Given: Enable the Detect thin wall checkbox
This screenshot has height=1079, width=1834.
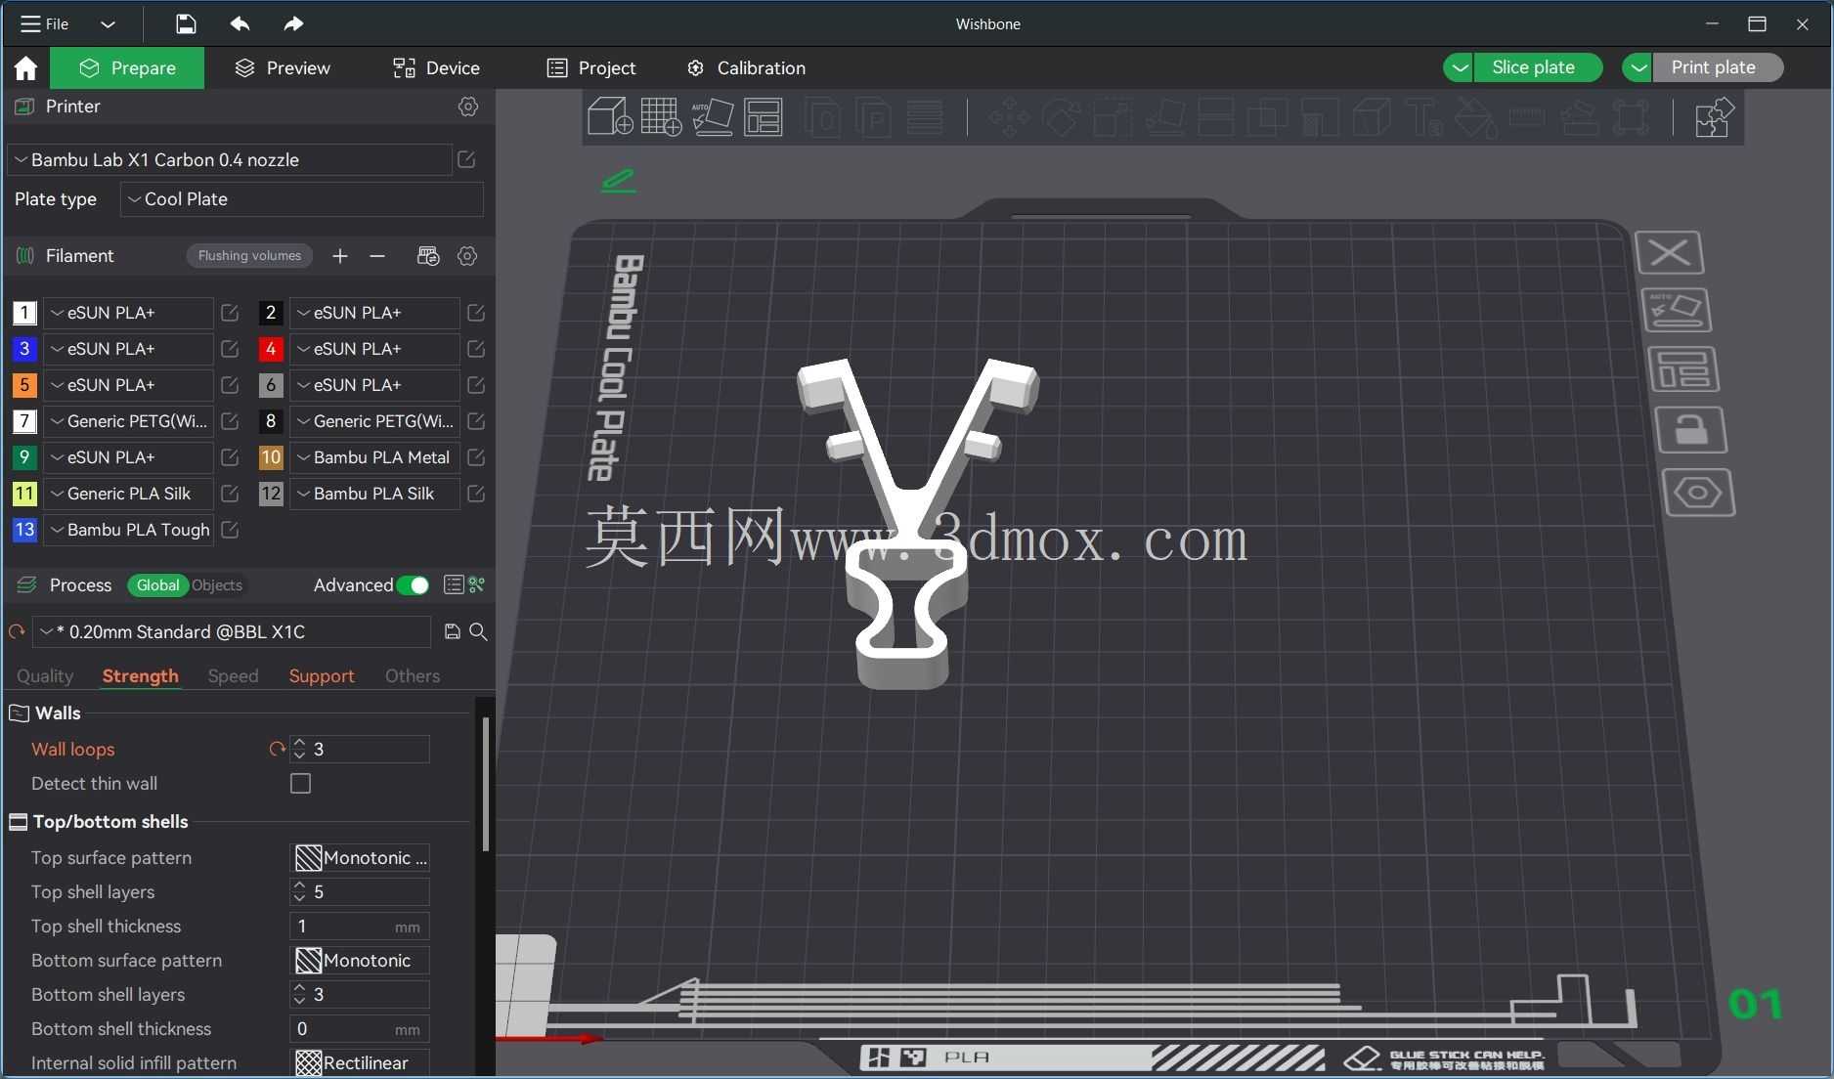Looking at the screenshot, I should 301,784.
